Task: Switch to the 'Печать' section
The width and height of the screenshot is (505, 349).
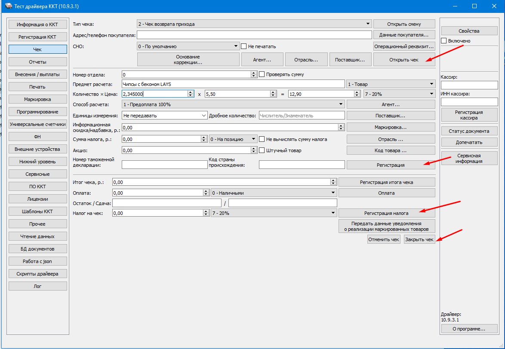Action: pos(38,87)
